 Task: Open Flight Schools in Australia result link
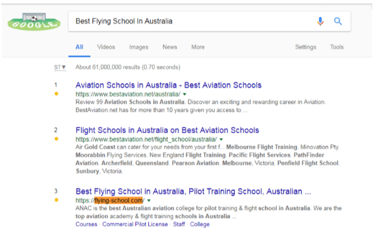point(167,130)
